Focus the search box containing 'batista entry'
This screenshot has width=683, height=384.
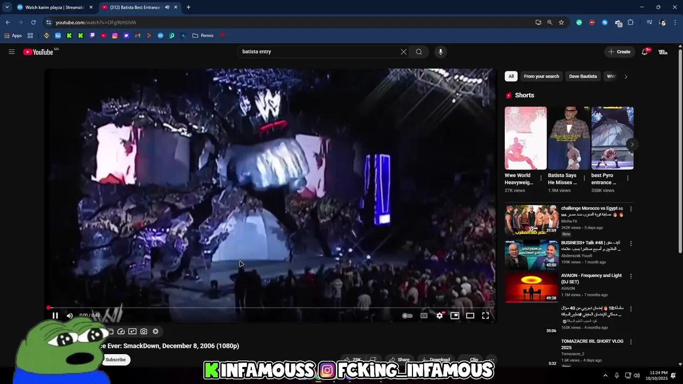pyautogui.click(x=318, y=52)
